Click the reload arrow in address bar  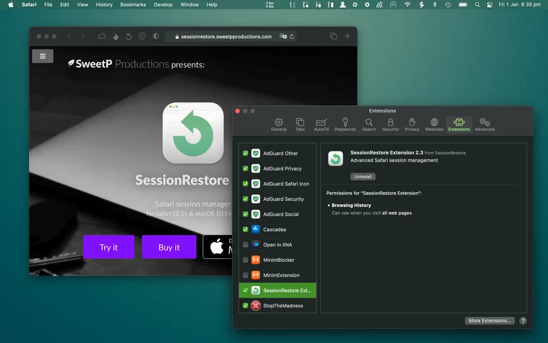pos(292,37)
